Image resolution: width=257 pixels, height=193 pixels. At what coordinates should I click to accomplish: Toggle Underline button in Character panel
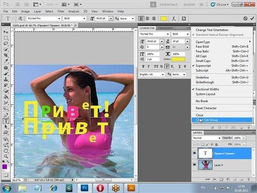pyautogui.click(x=179, y=67)
